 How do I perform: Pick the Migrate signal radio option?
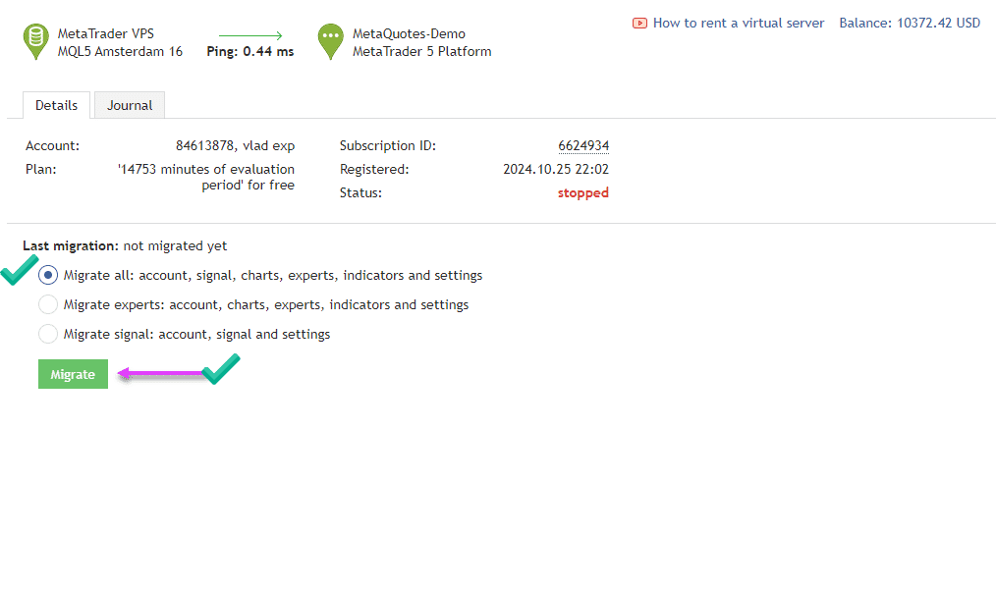coord(48,334)
